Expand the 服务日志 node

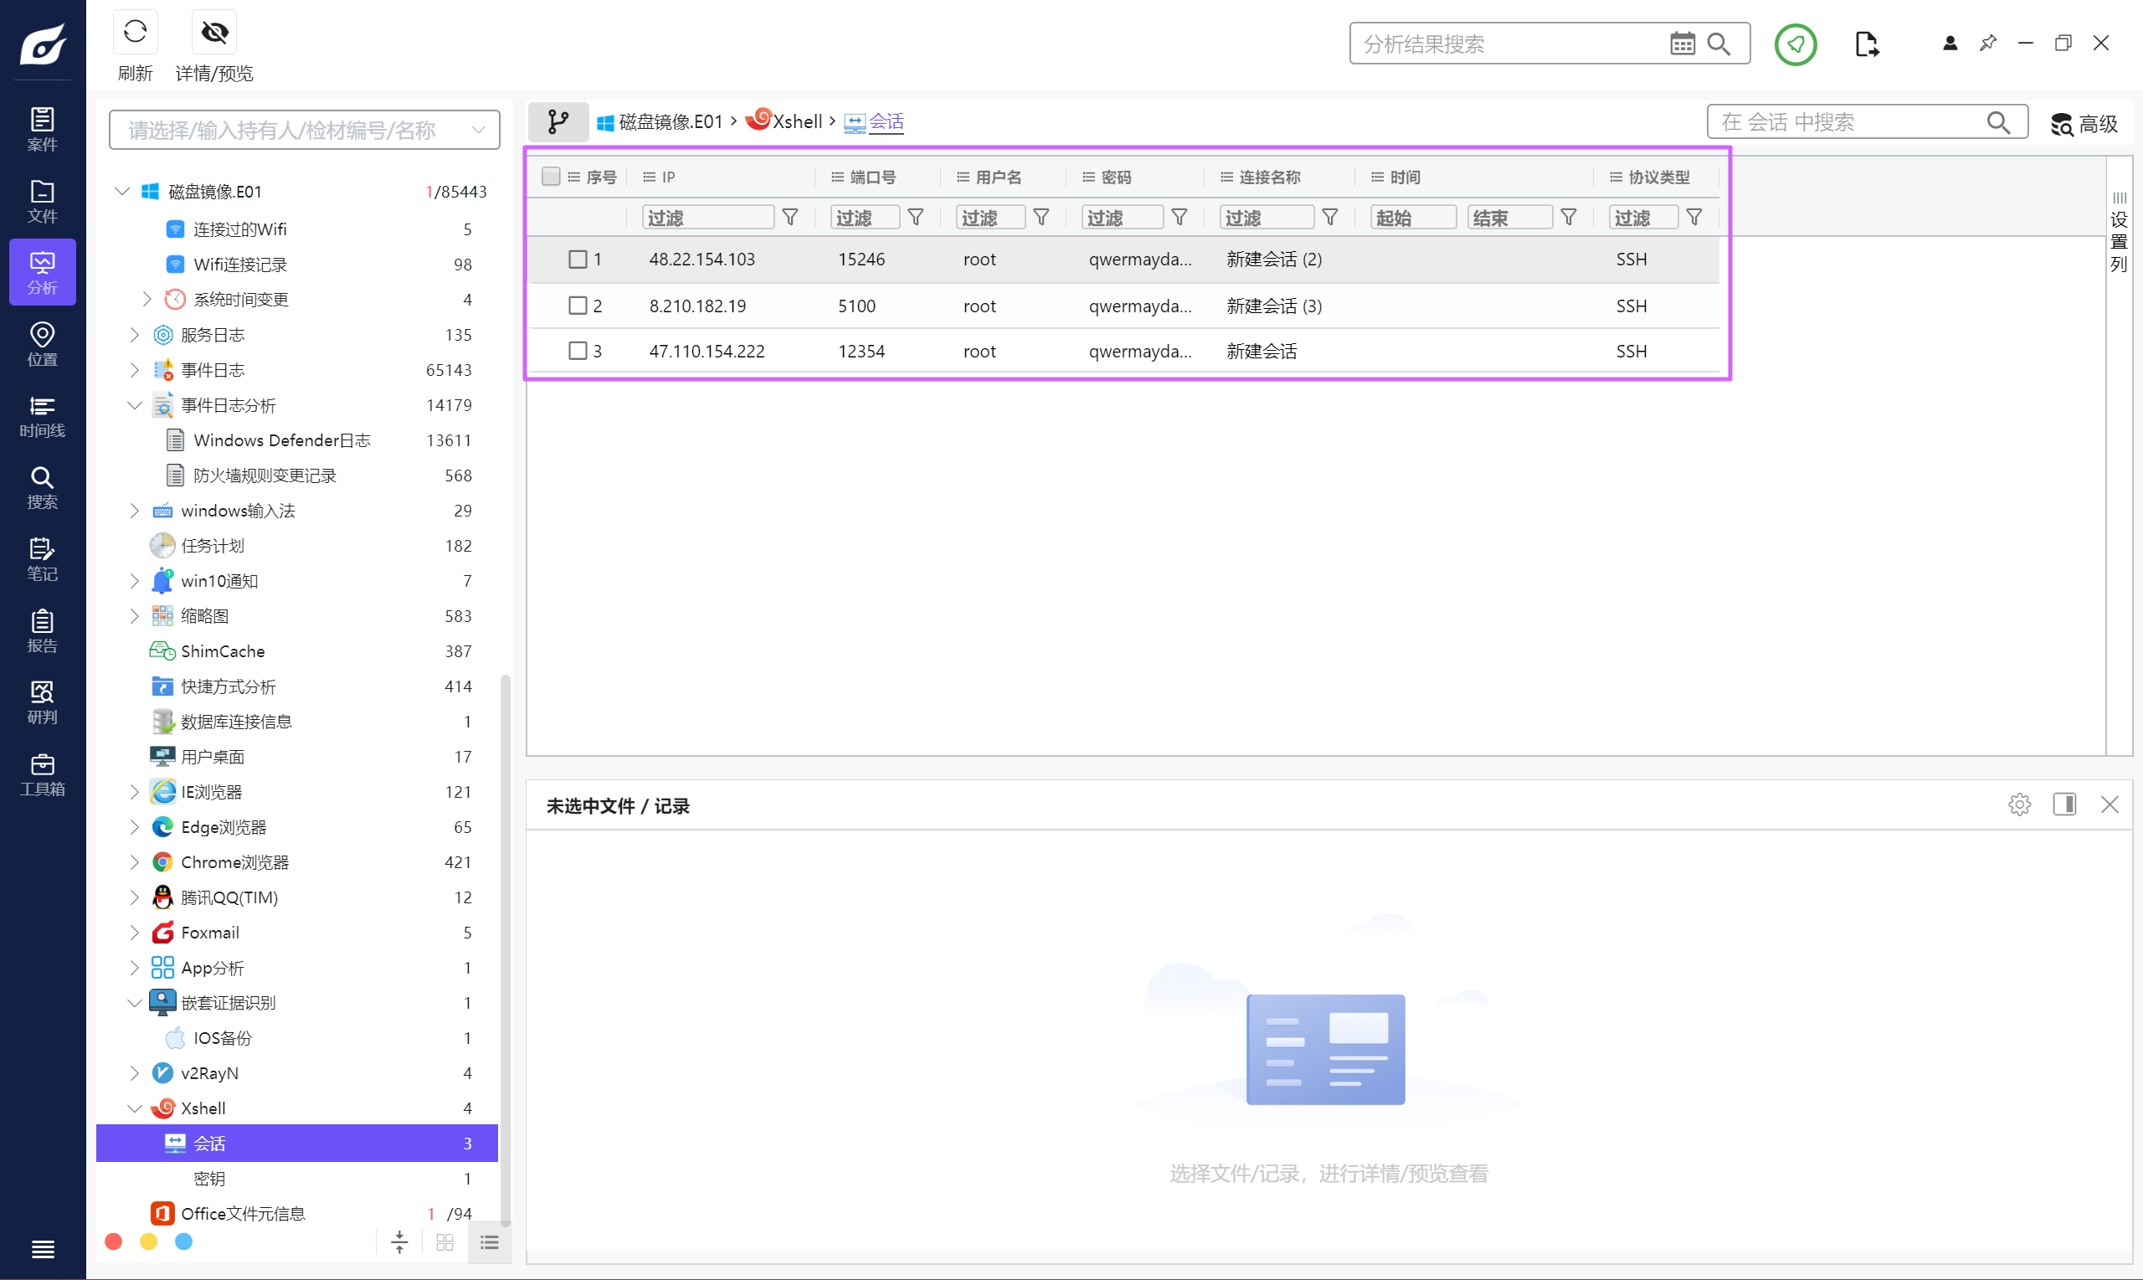pyautogui.click(x=135, y=334)
